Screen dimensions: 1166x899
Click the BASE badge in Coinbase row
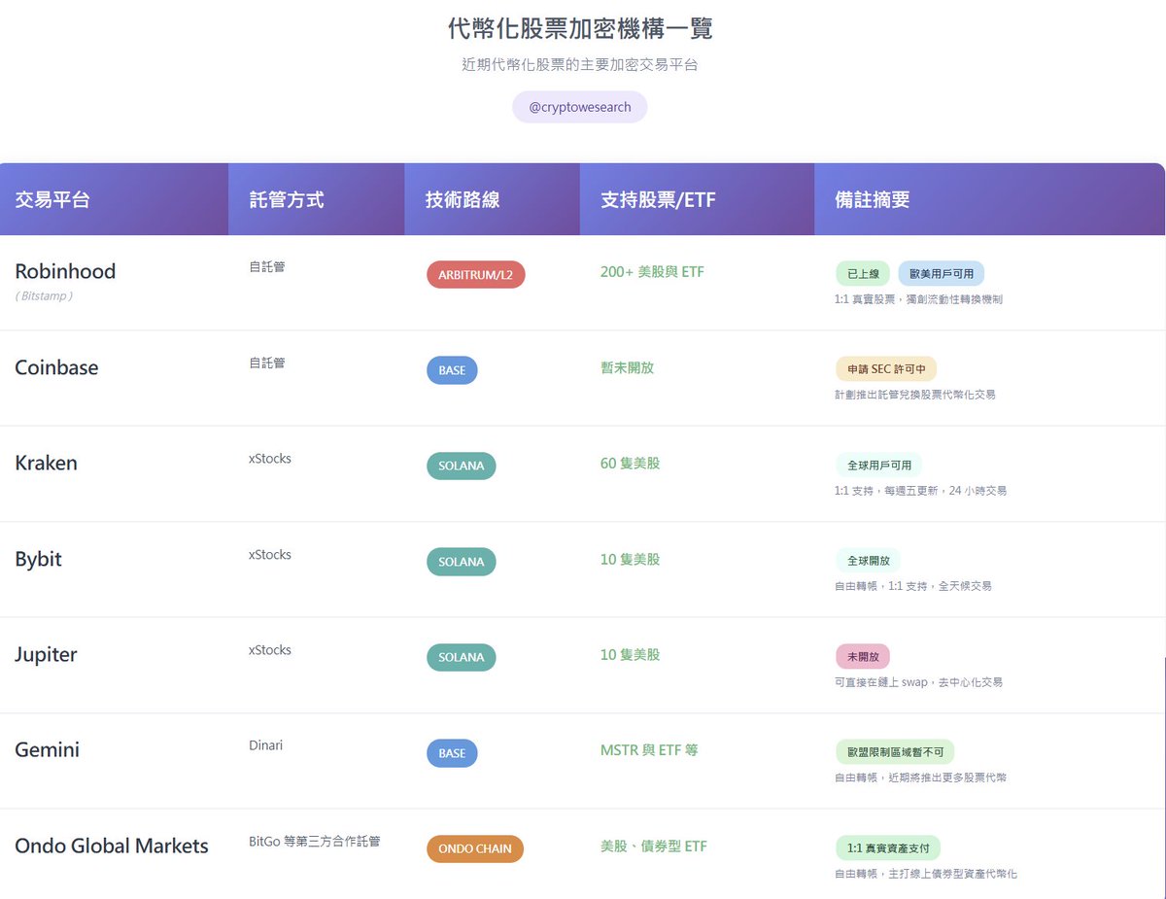pos(452,370)
